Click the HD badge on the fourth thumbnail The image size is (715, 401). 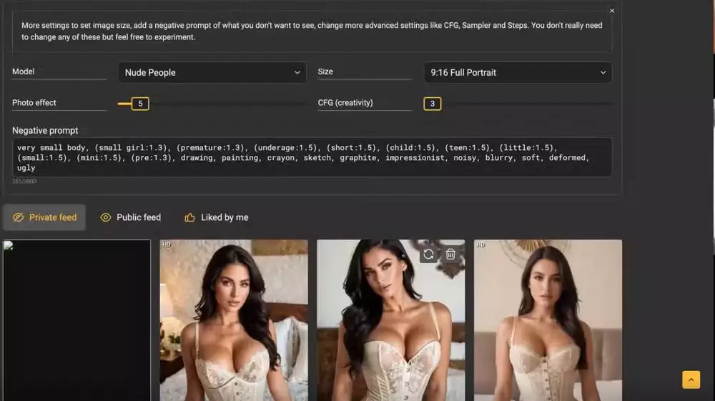coord(480,244)
